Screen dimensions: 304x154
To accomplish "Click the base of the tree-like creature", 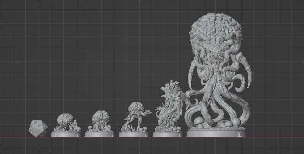I will click(x=168, y=134).
